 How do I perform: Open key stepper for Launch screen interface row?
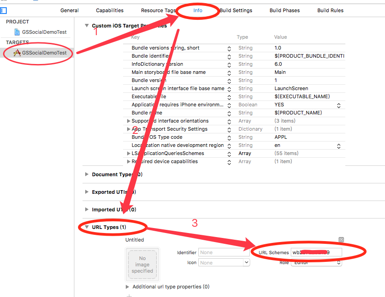(229, 89)
